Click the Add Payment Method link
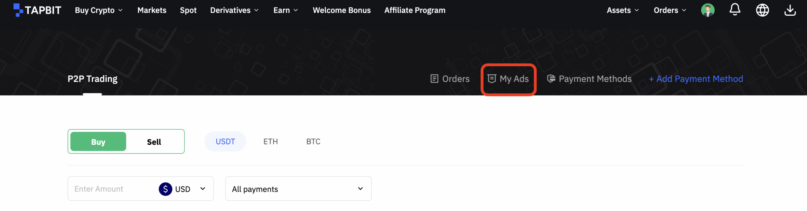Screen dimensions: 807x211 [696, 79]
